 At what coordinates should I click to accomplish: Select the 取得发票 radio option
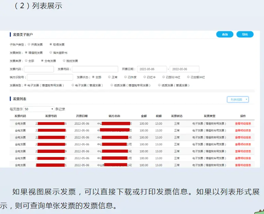point(51,44)
